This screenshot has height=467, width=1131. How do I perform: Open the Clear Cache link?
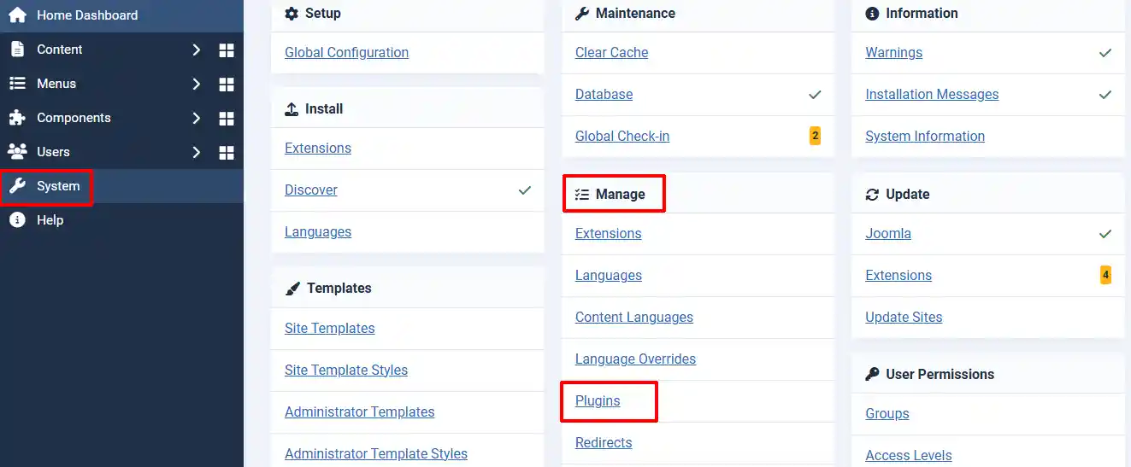pyautogui.click(x=611, y=52)
